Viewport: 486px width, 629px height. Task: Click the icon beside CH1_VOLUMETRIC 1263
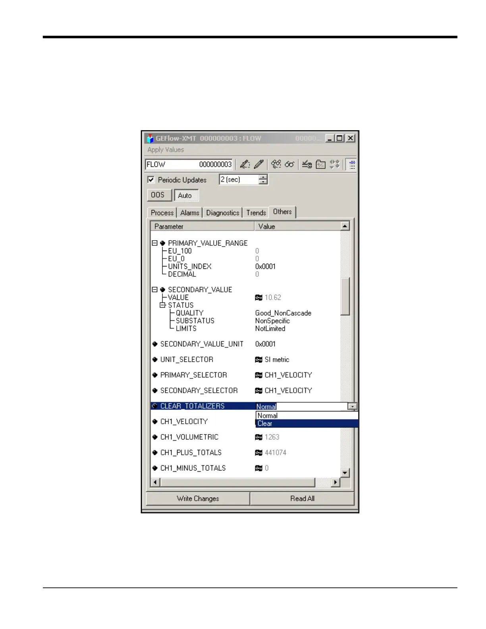(258, 437)
